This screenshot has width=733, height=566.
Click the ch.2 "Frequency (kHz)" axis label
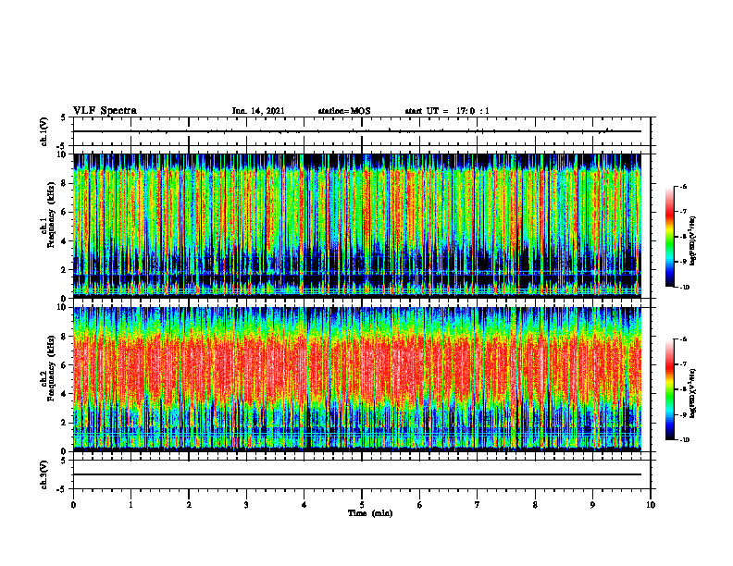point(51,368)
